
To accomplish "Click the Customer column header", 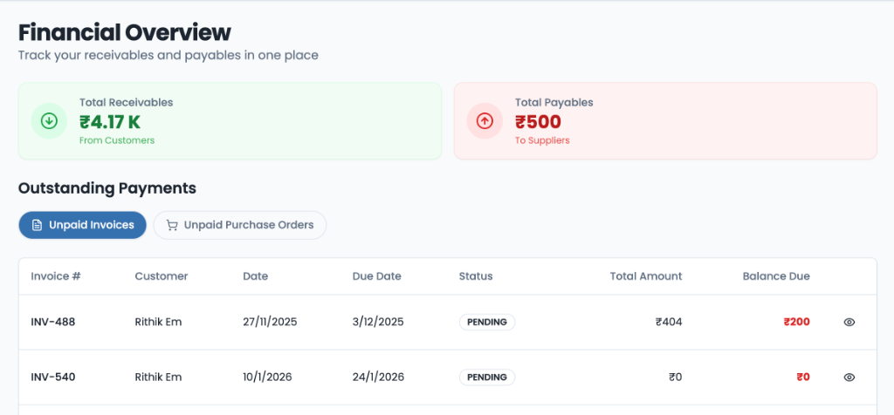I will [161, 276].
